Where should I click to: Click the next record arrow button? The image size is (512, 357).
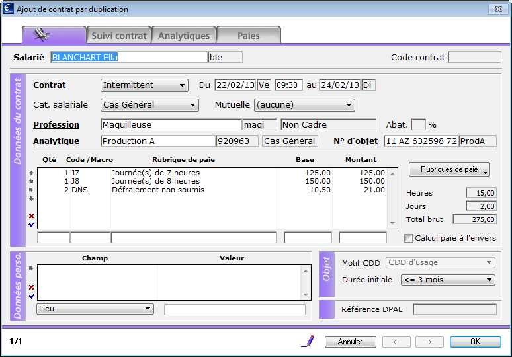(x=429, y=342)
